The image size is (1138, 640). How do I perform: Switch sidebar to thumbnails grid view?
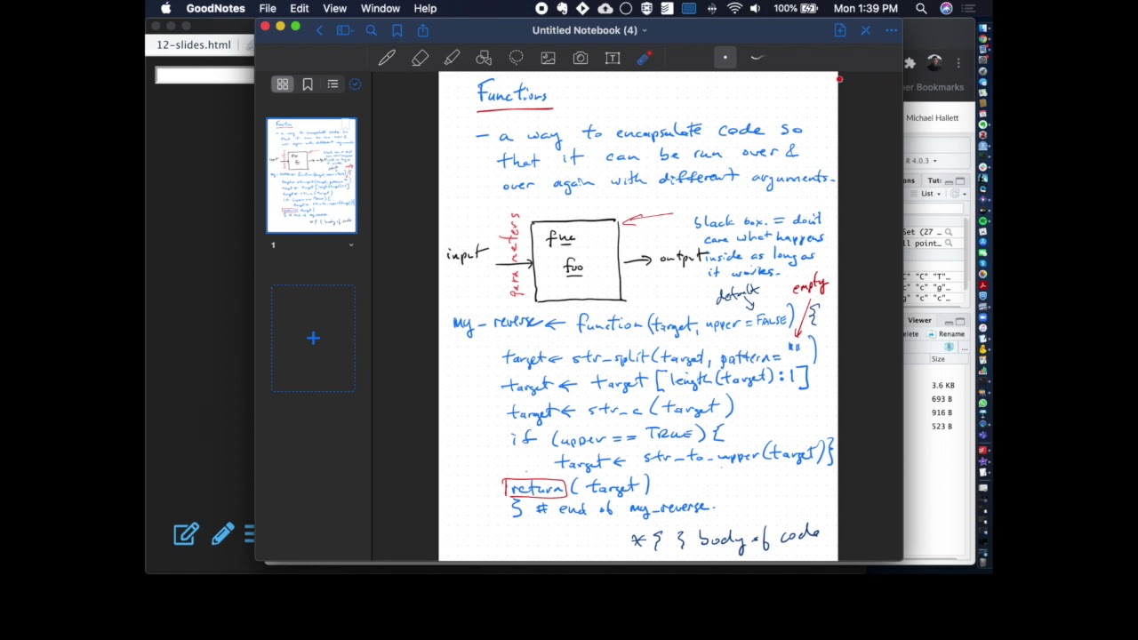283,84
